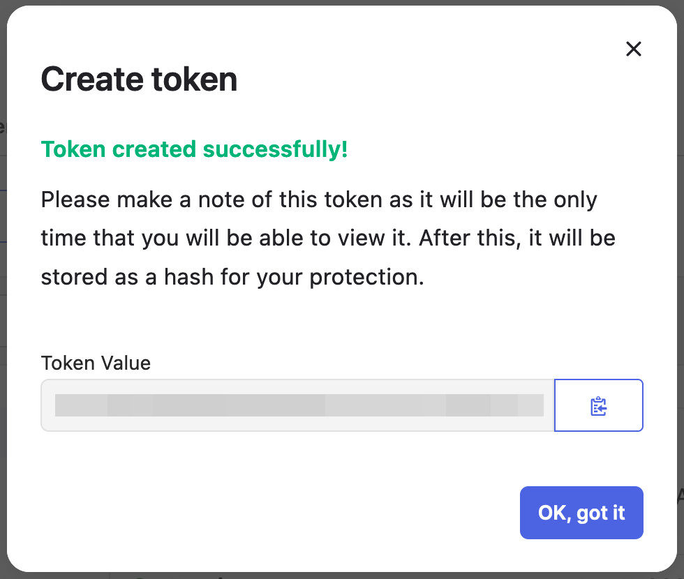Screen dimensions: 684x579
Task: Click the outlined copy token icon button
Action: 598,406
